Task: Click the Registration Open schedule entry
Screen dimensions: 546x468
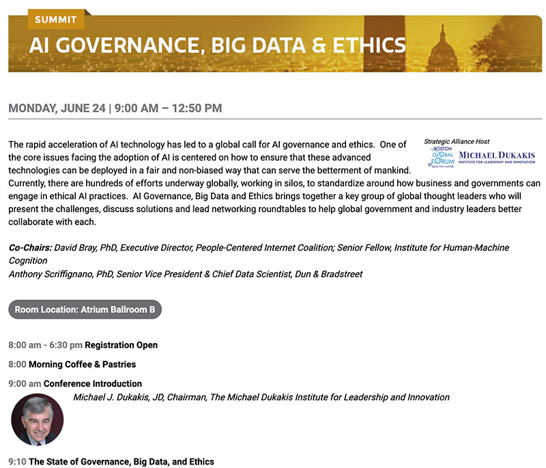Action: [83, 345]
